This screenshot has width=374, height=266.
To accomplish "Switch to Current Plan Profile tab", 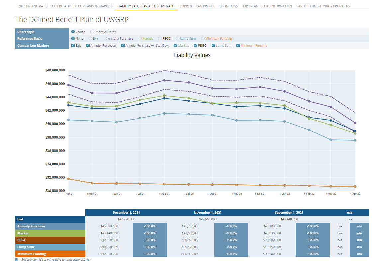I will coord(197,6).
